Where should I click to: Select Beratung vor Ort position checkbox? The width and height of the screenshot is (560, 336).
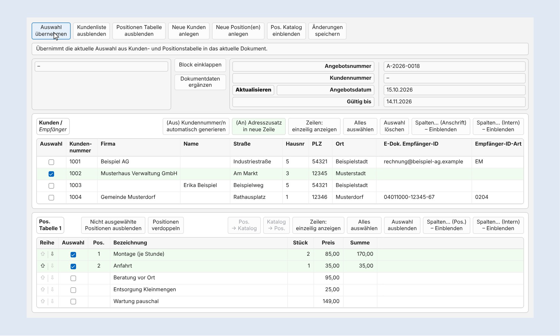(x=73, y=278)
